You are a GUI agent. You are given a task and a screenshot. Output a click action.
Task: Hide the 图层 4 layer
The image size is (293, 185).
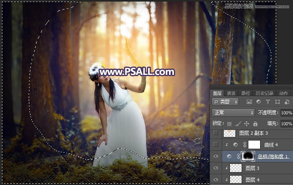click(x=216, y=180)
